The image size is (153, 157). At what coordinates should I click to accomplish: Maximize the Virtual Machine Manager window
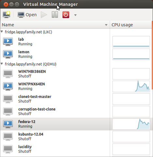coord(17,5)
